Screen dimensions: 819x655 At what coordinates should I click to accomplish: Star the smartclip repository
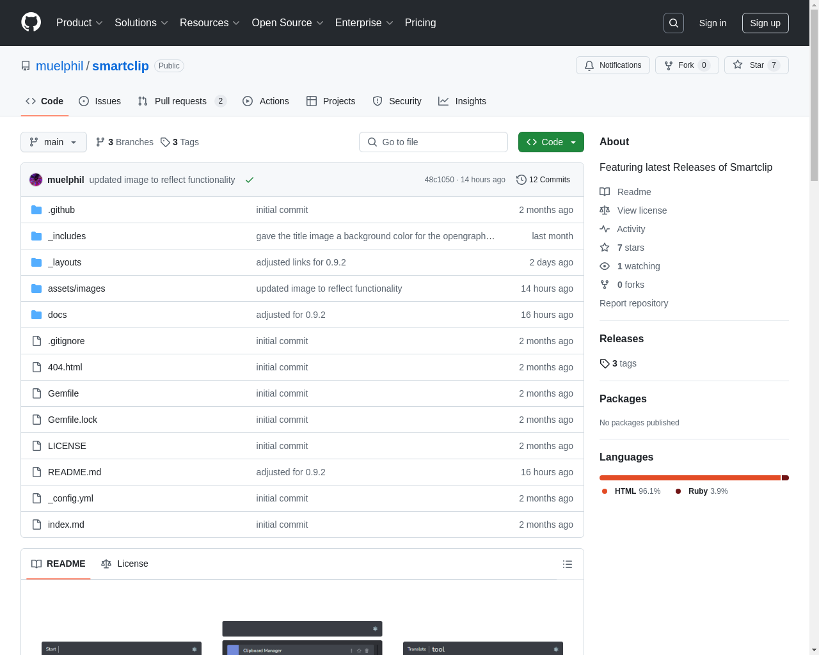tap(756, 65)
